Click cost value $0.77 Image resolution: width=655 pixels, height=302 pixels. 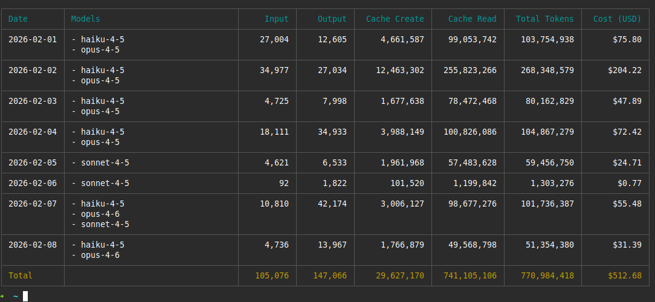630,184
